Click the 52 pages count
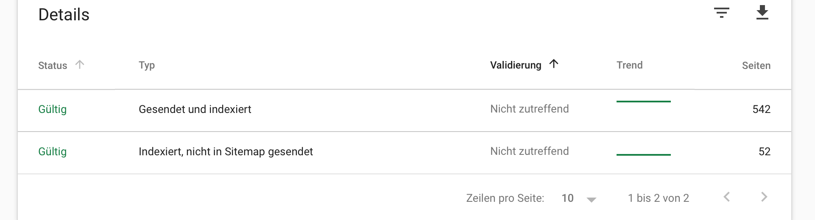The image size is (815, 220). point(764,151)
